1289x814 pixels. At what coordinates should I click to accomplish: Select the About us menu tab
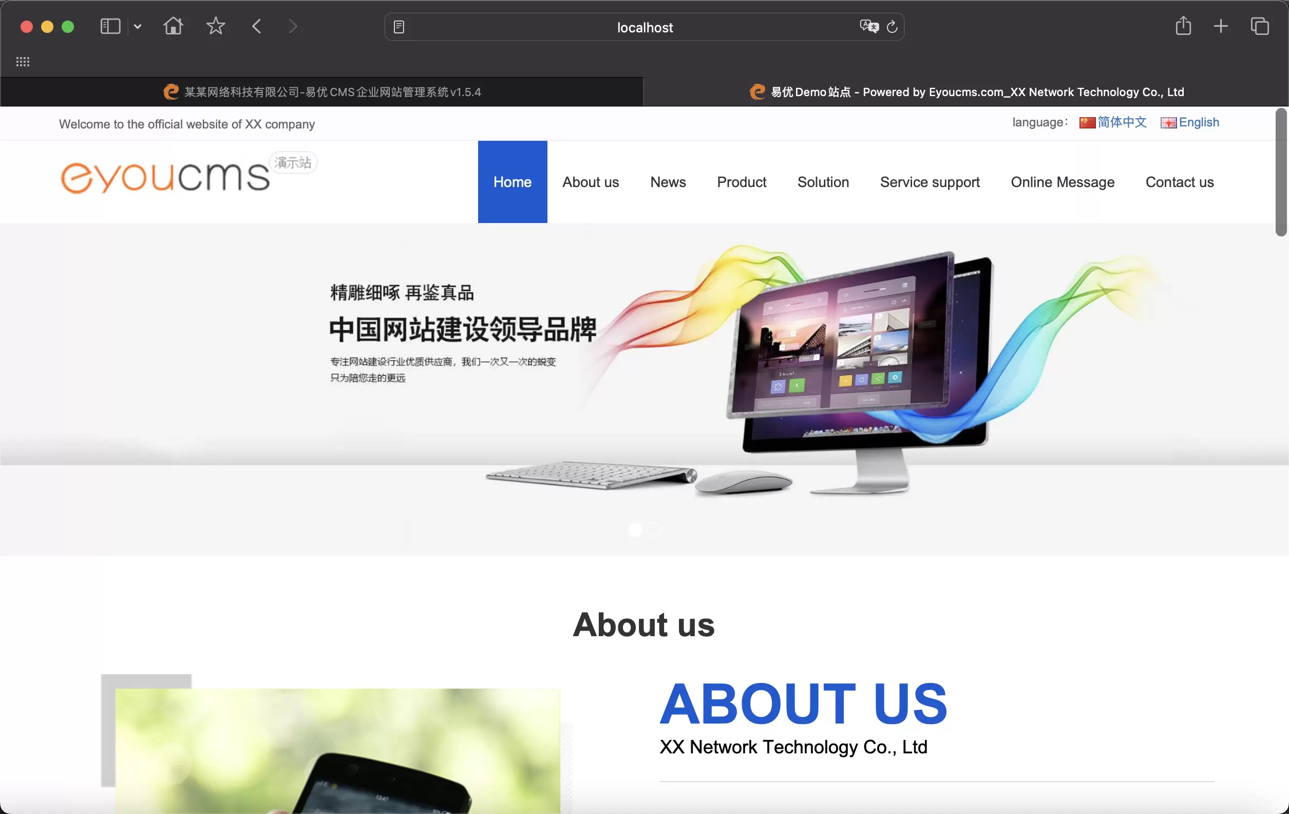coord(590,182)
